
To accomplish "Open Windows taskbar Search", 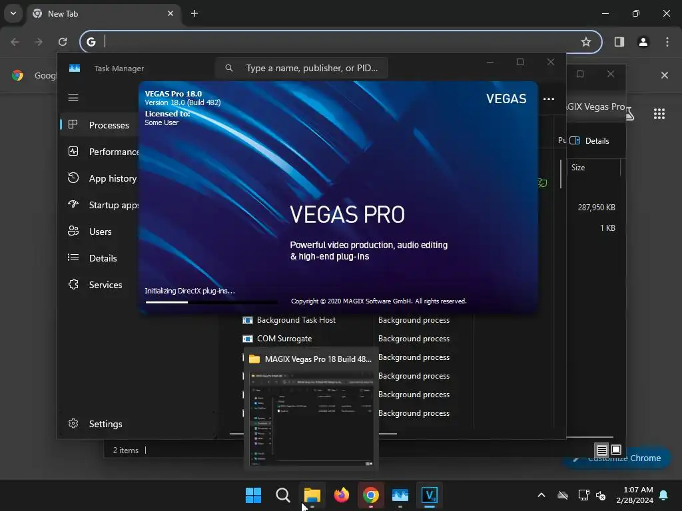I will click(282, 495).
